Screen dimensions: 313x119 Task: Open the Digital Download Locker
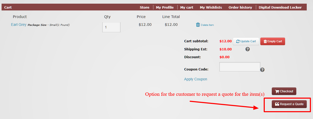pos(280,7)
